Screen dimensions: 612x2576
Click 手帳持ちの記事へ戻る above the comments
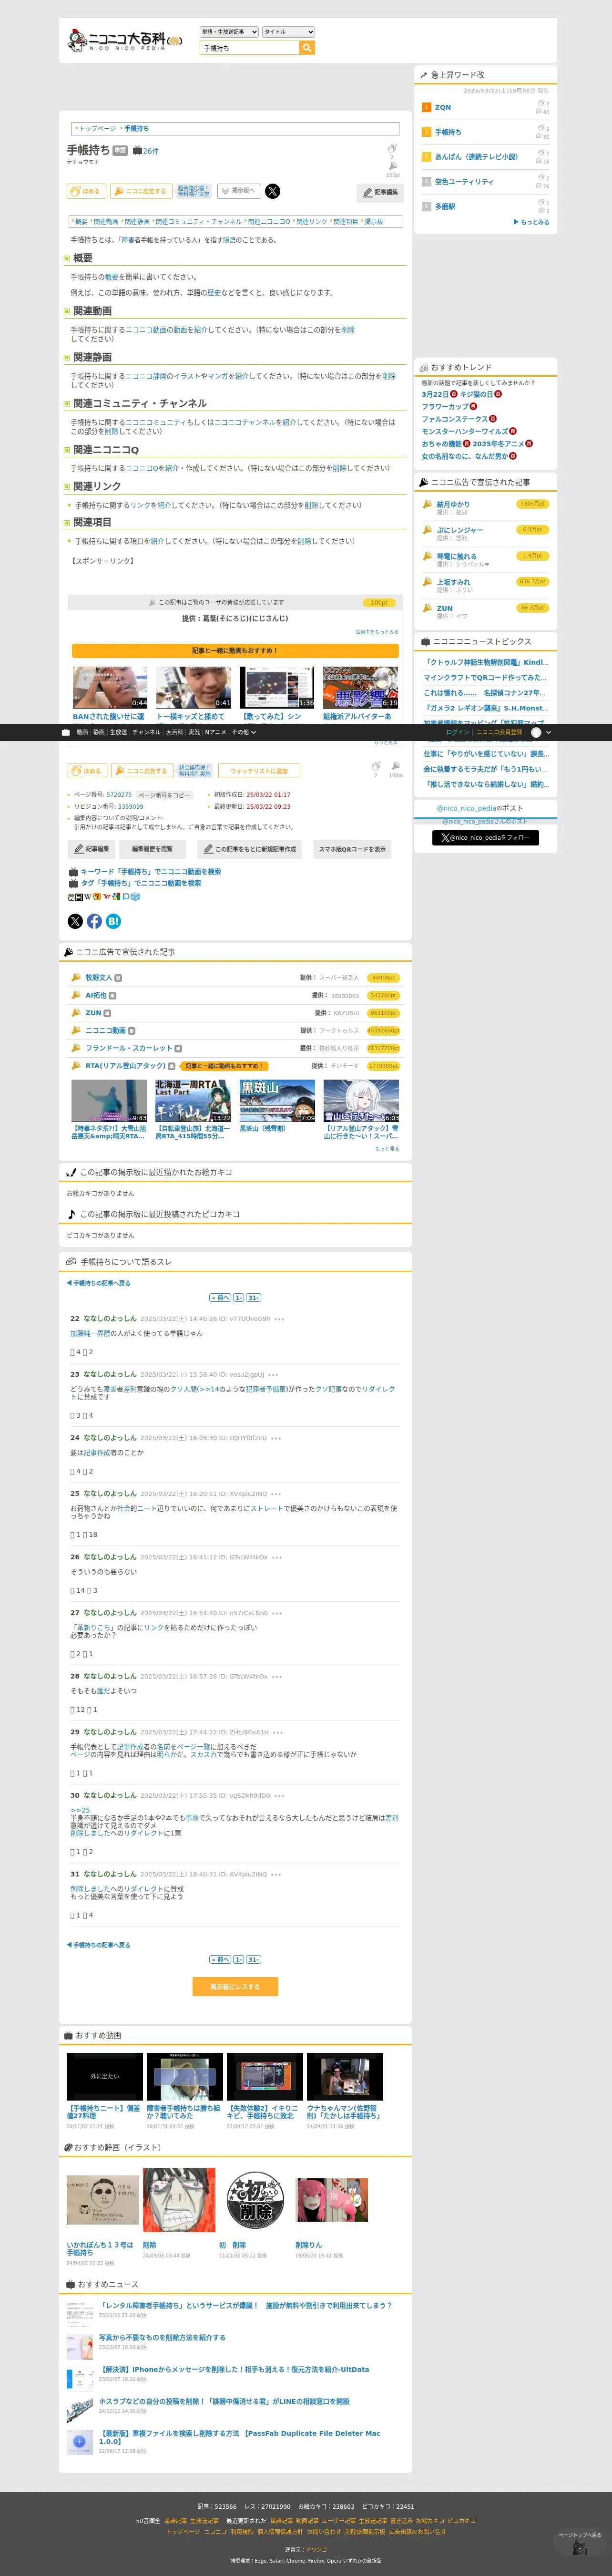[99, 1283]
